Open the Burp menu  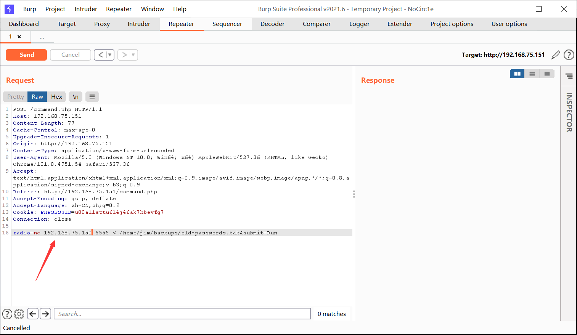point(30,9)
